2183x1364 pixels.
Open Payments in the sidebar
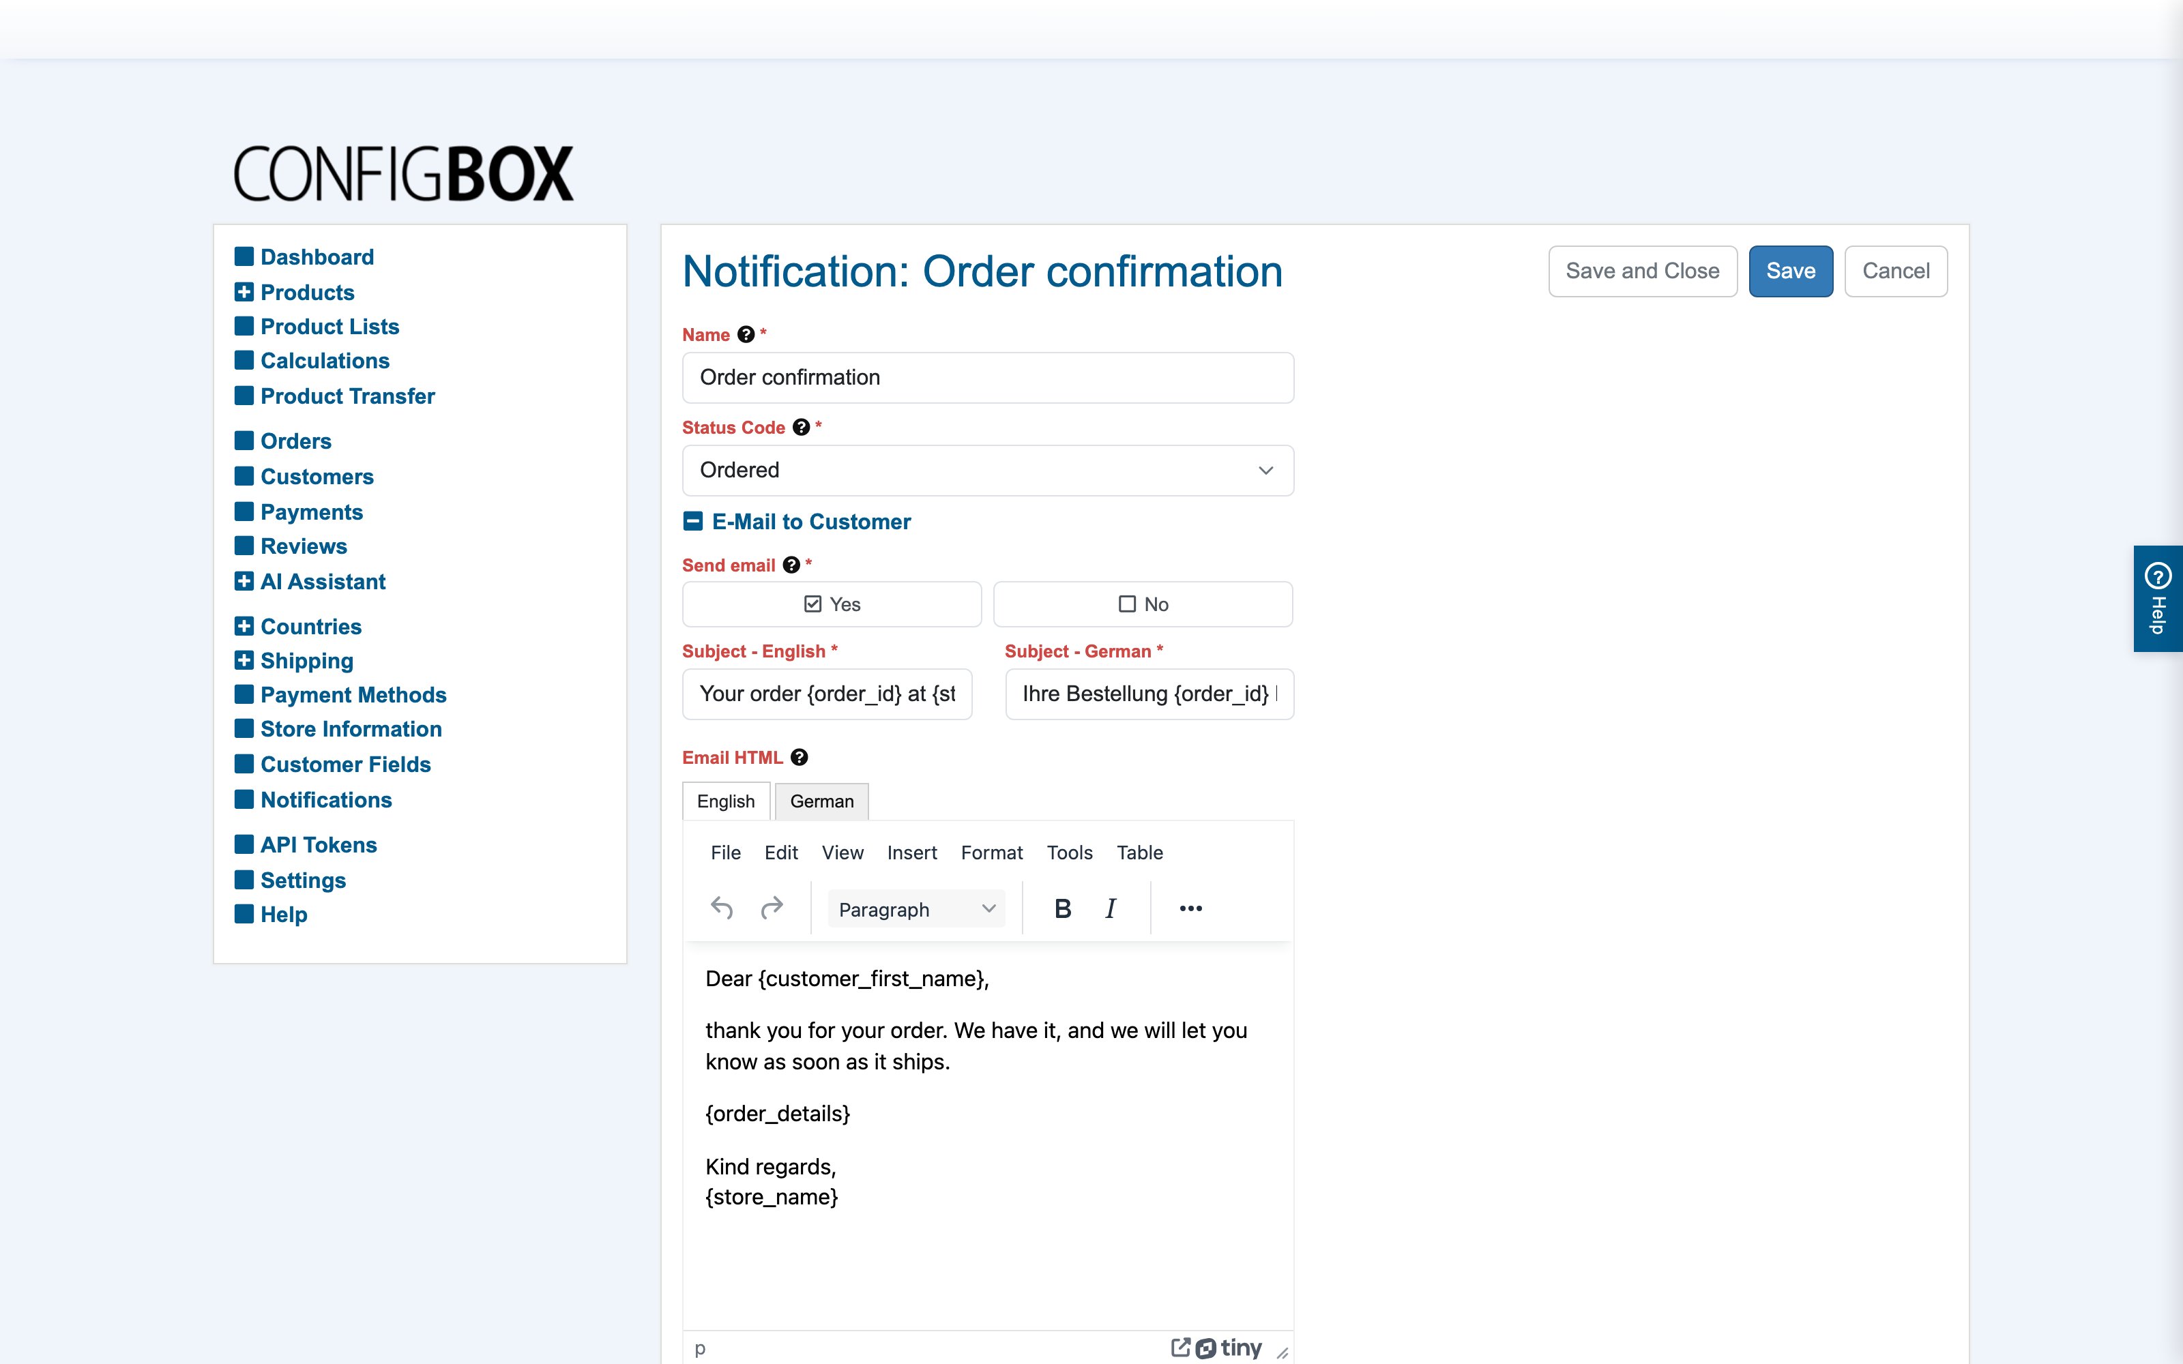311,512
